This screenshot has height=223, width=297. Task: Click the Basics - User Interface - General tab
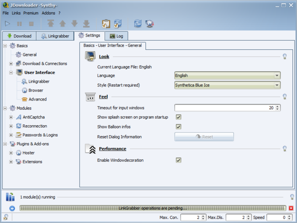click(x=113, y=46)
